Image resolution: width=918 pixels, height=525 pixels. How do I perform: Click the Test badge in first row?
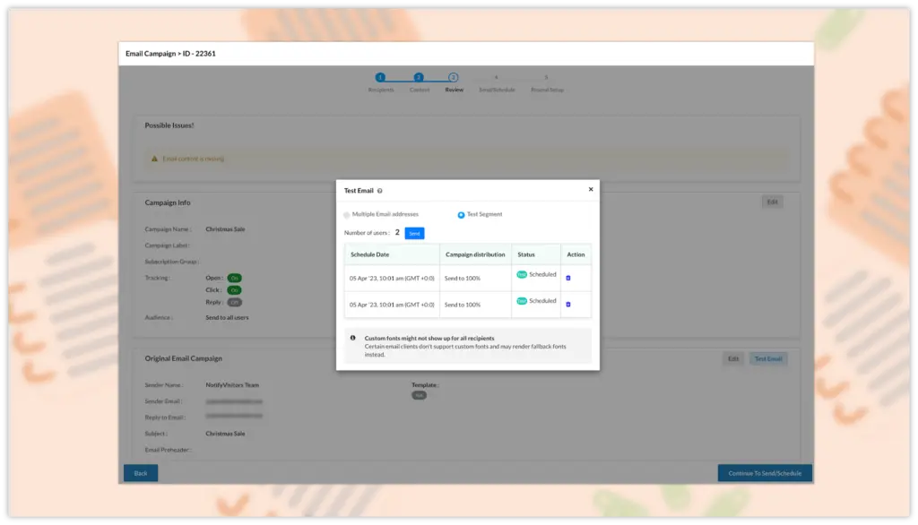(x=522, y=275)
